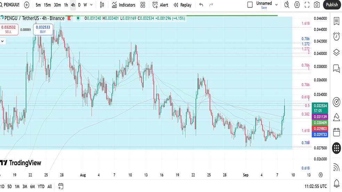
Task: Click the PENGUUS symbol search field
Action: pos(10,5)
